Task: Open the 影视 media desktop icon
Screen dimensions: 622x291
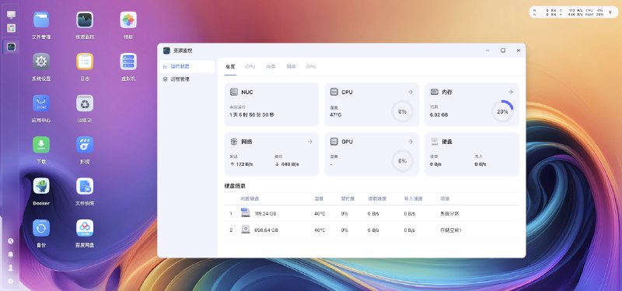Action: coord(85,145)
